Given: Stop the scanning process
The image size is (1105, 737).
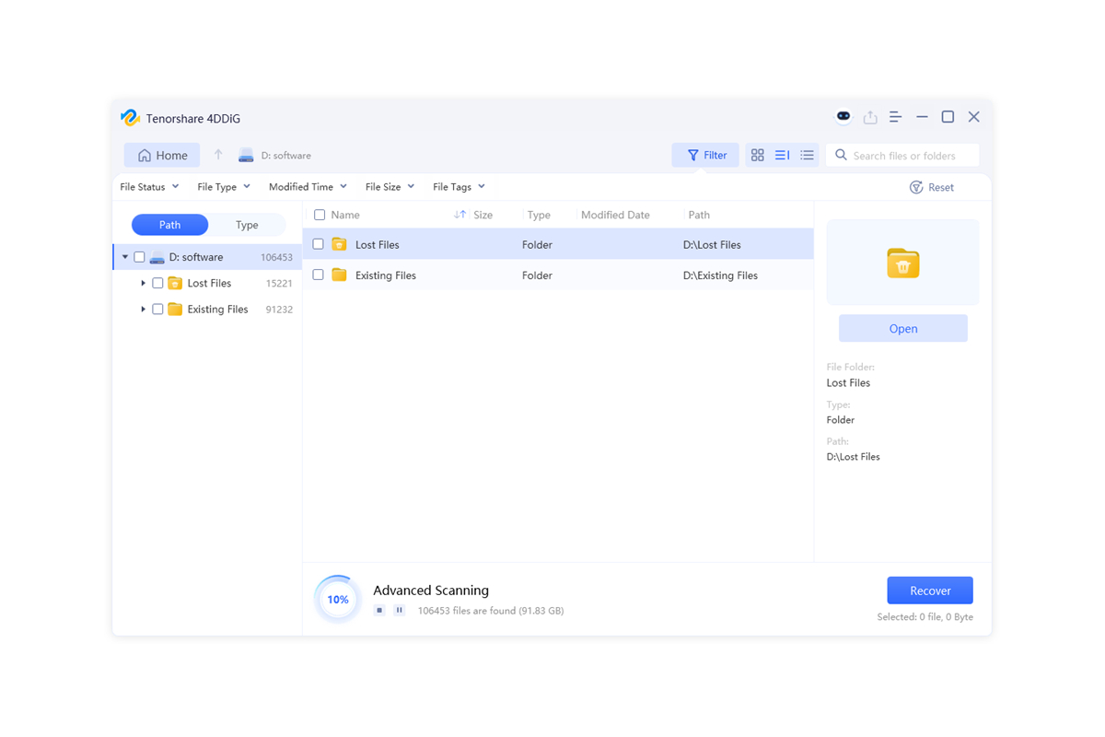Looking at the screenshot, I should coord(380,610).
